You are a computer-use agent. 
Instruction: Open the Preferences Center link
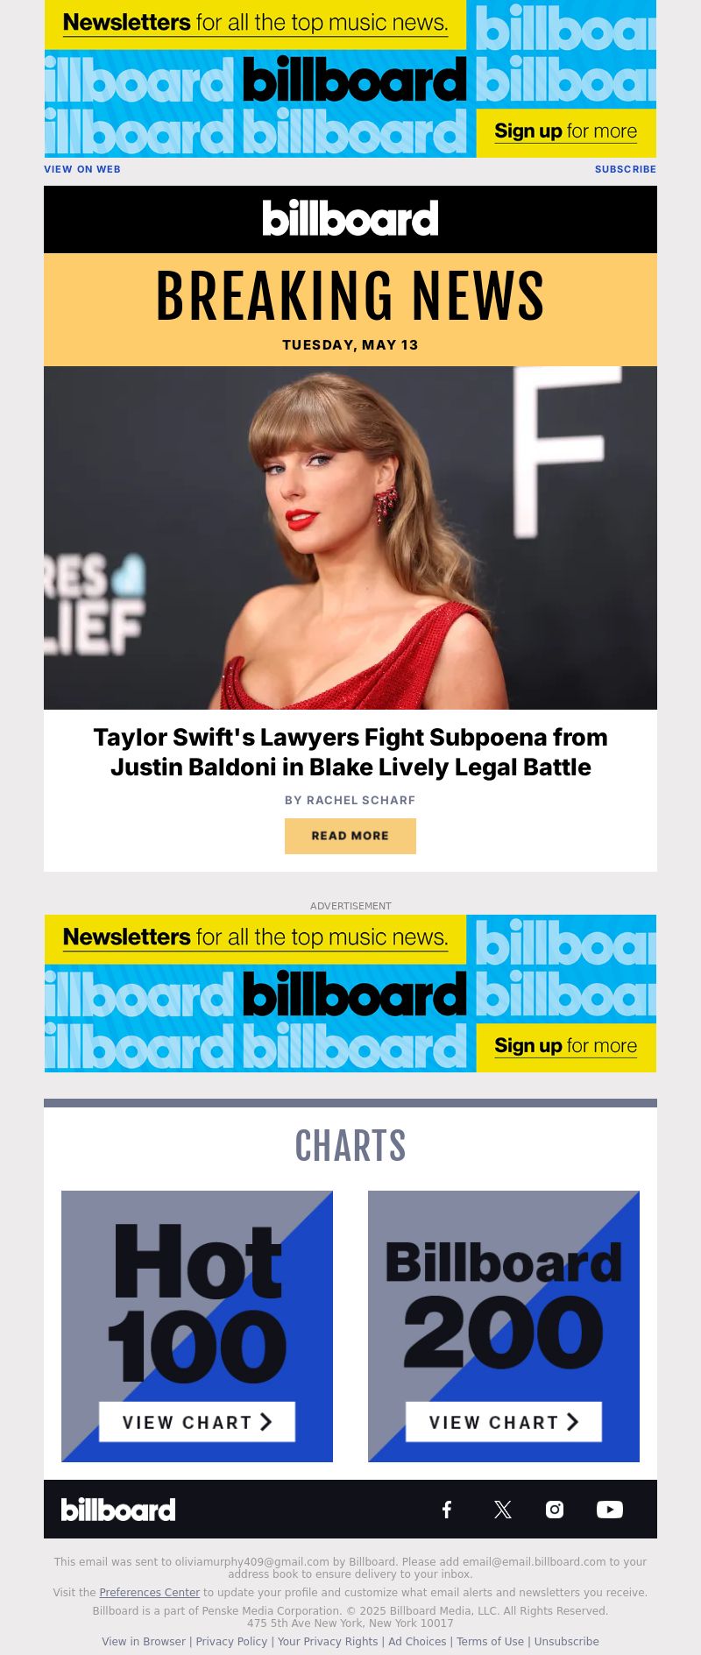tap(150, 1592)
